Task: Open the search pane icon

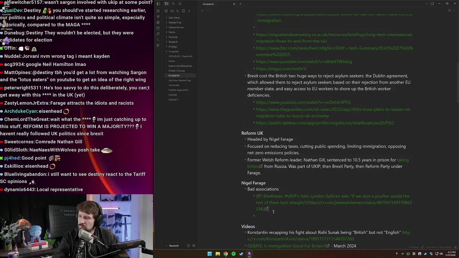Action: [173, 4]
